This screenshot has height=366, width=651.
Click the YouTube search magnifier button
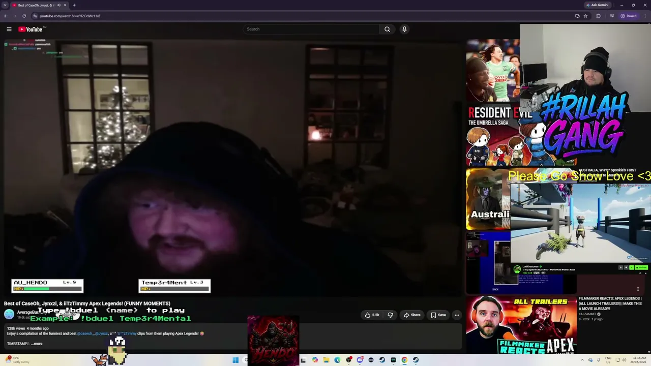[387, 29]
